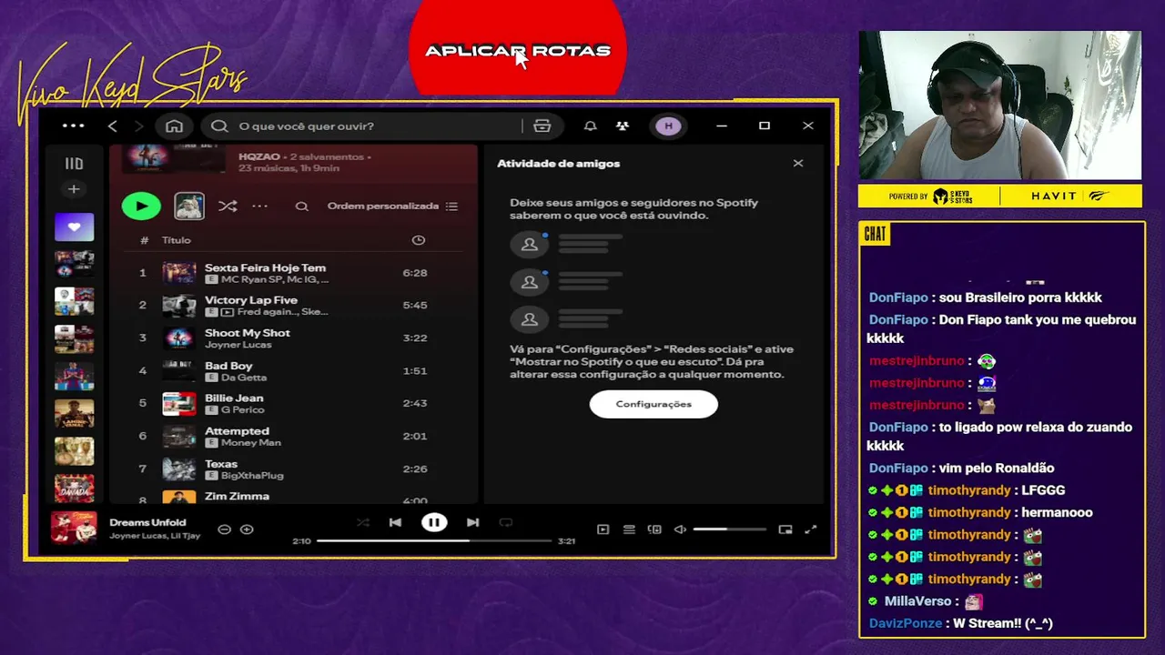
Task: Open connect to a device icon
Action: (654, 529)
